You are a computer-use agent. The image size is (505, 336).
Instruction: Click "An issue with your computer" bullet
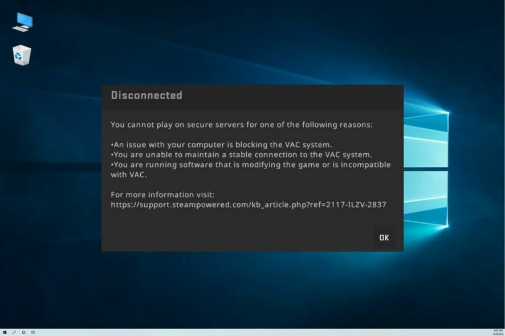click(x=221, y=145)
